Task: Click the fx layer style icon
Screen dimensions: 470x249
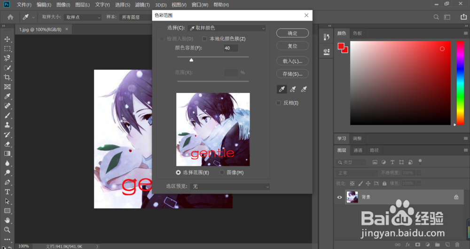Action: point(407,244)
